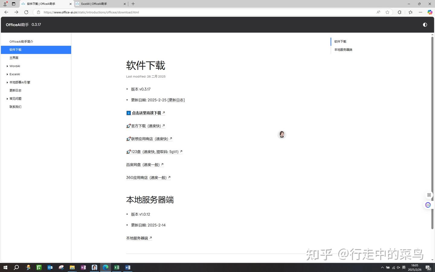
Task: Click 点击这里高速下载 link
Action: (x=146, y=113)
